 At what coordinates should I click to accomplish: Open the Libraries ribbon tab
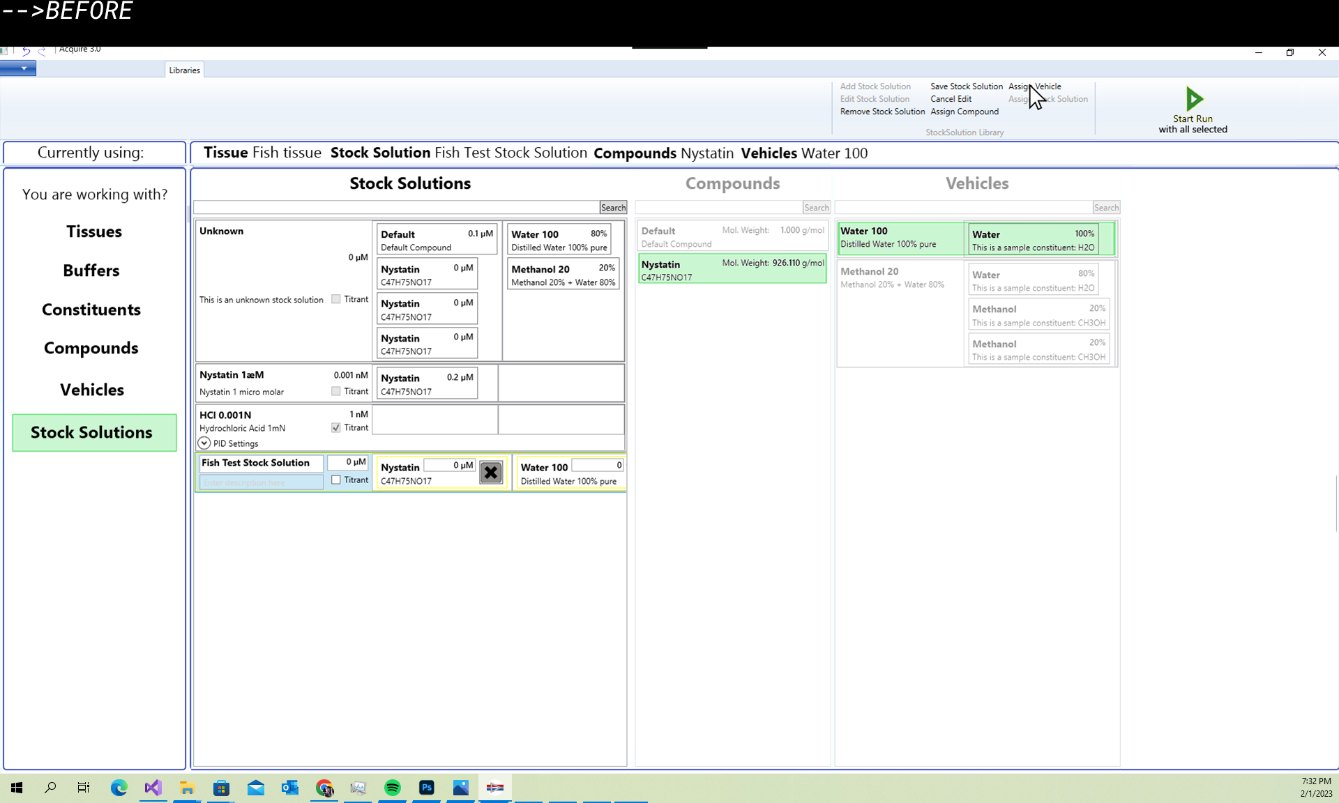[184, 70]
